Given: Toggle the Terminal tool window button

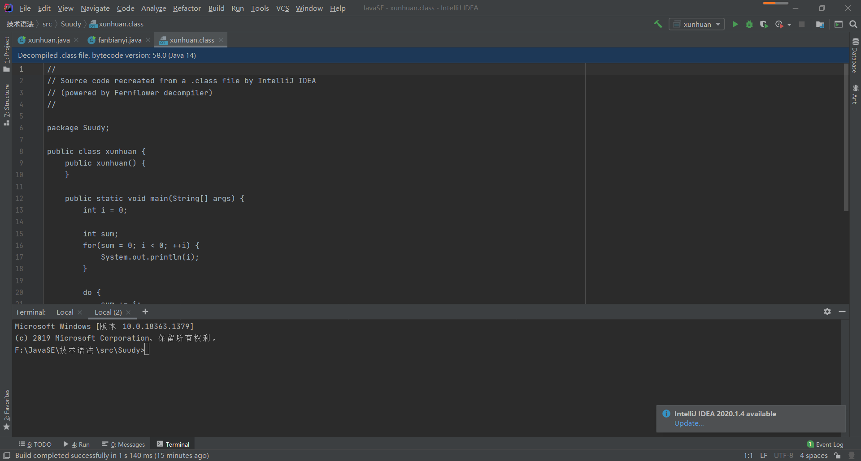Looking at the screenshot, I should pos(173,444).
